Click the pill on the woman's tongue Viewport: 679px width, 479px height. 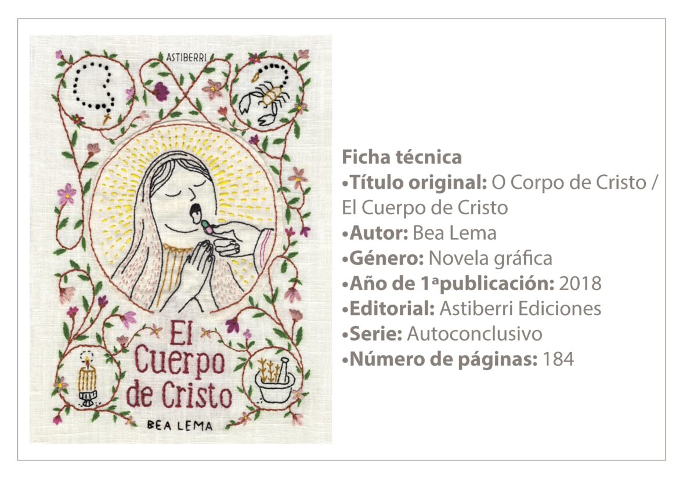point(207,226)
